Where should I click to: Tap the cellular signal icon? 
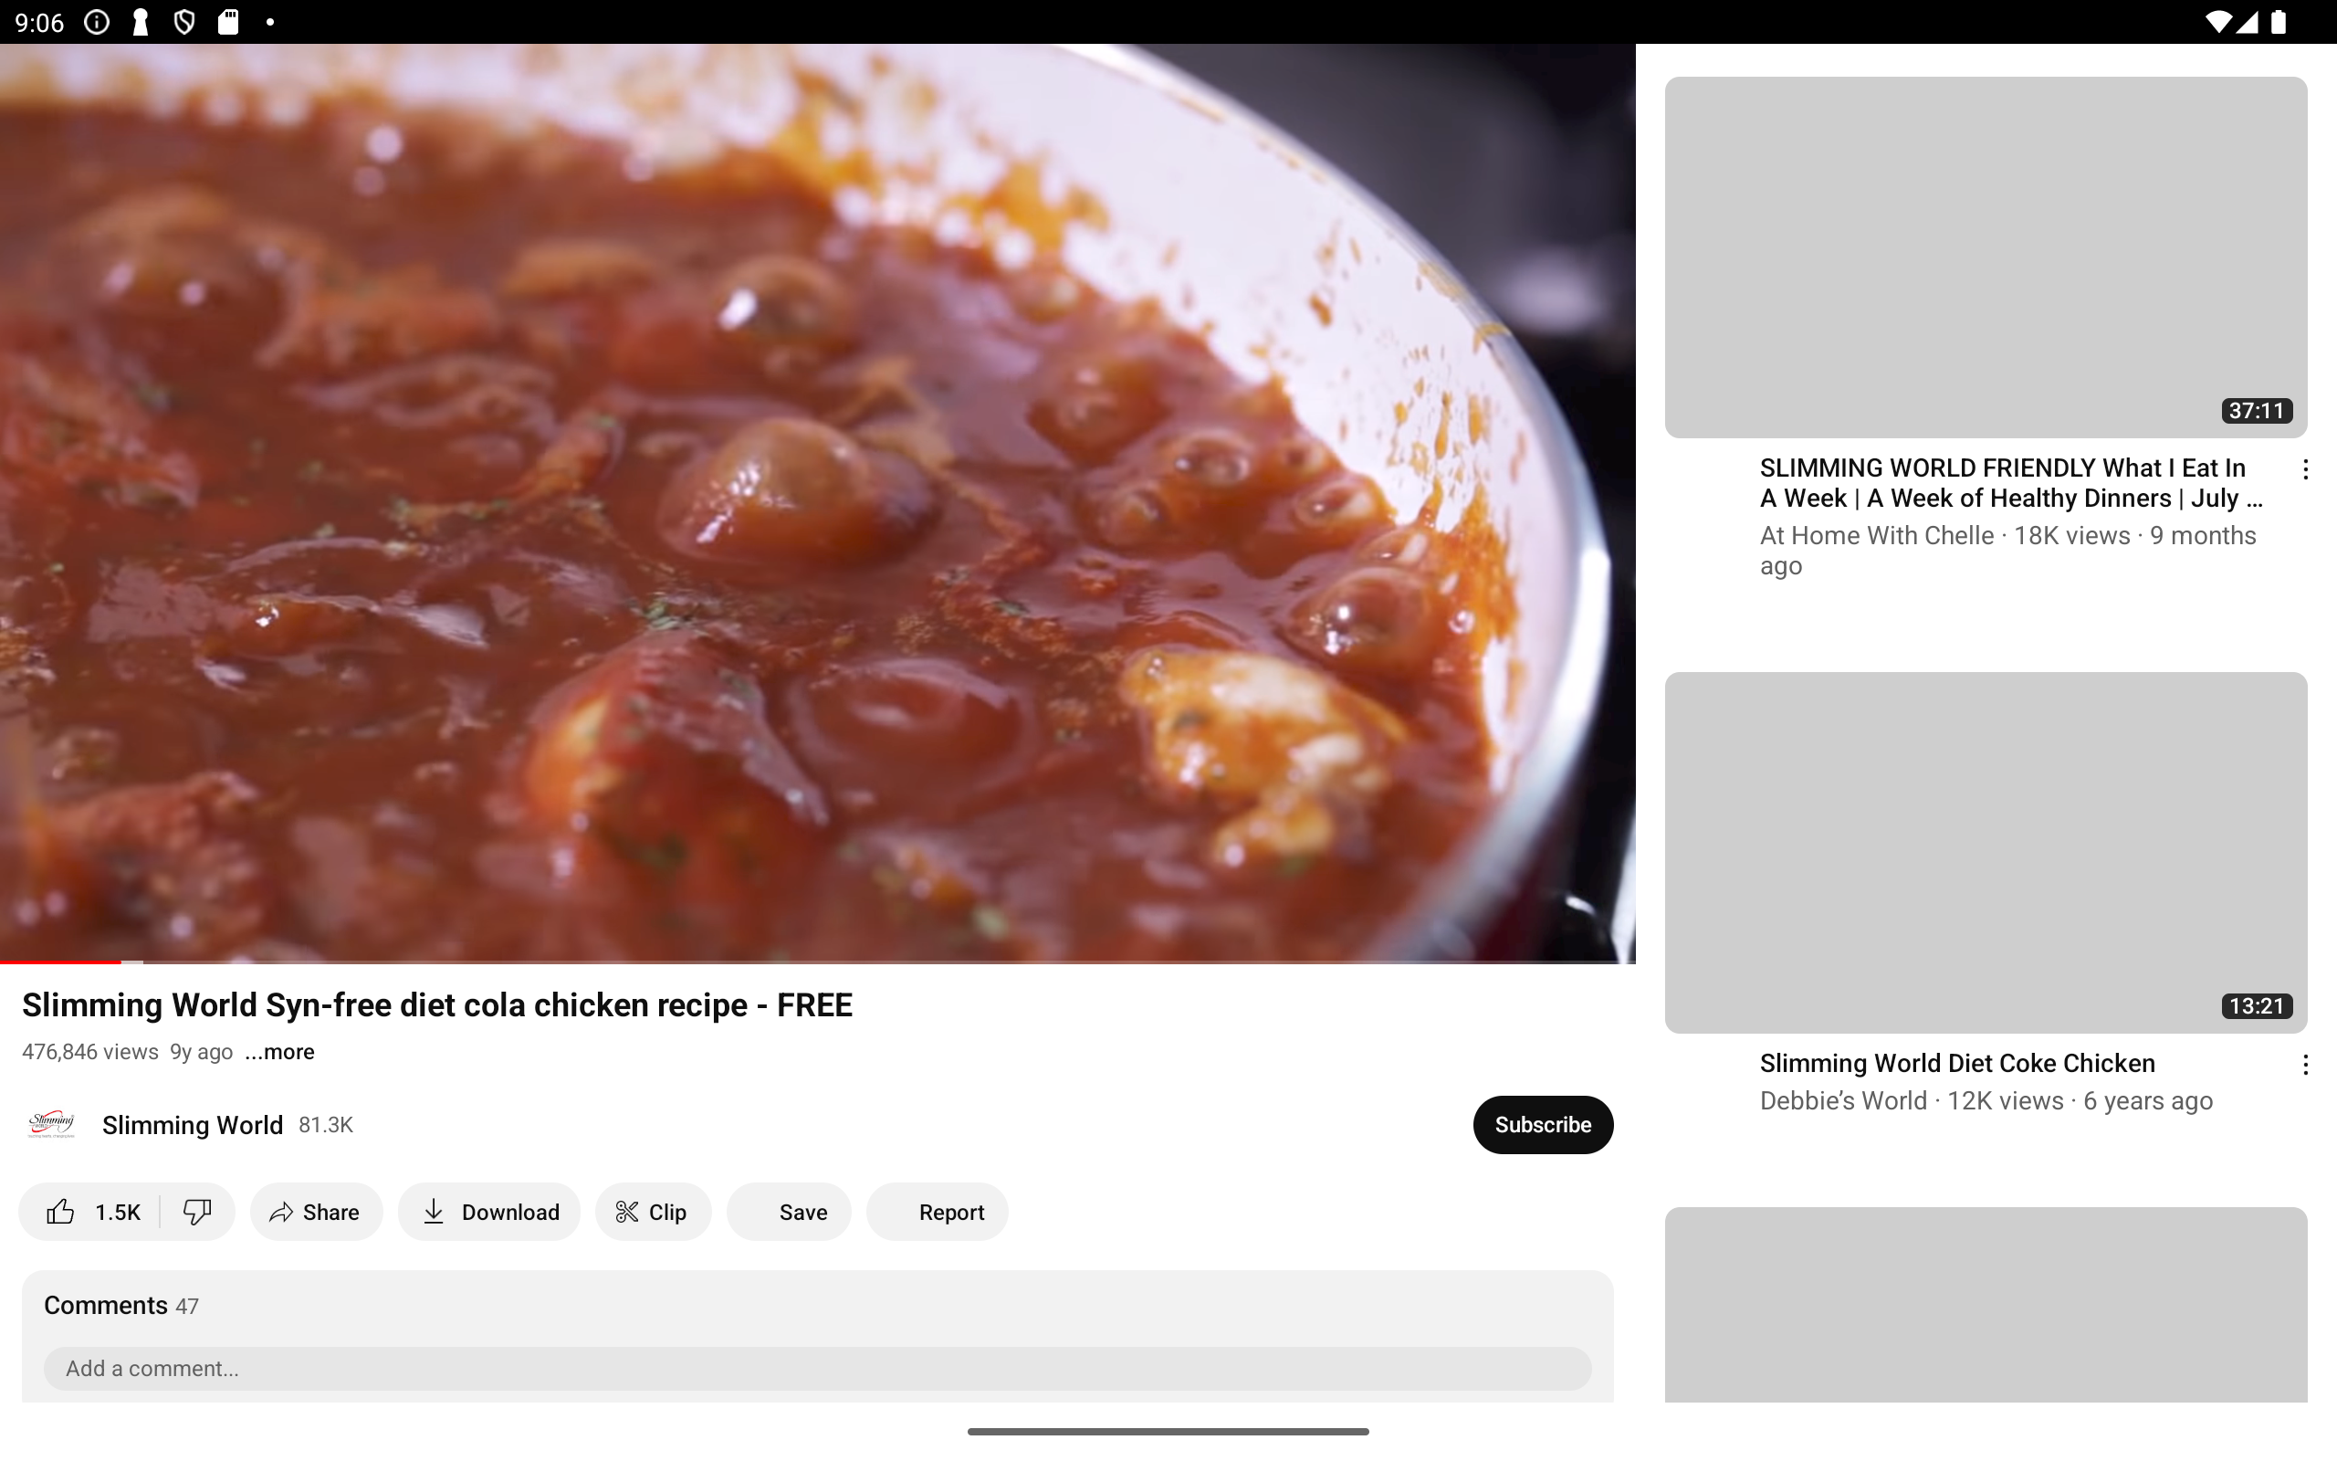(2248, 21)
